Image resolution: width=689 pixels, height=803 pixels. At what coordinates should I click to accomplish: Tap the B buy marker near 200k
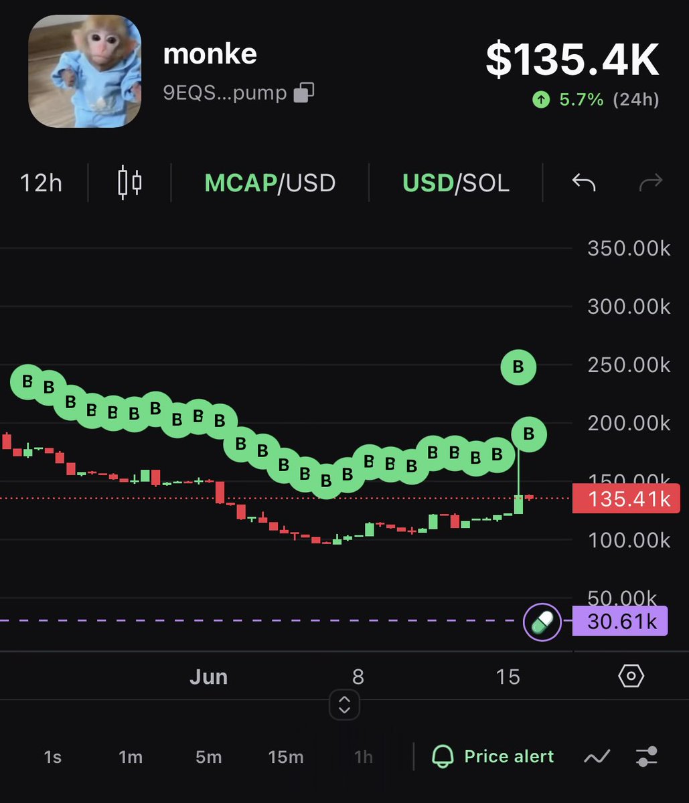click(529, 434)
